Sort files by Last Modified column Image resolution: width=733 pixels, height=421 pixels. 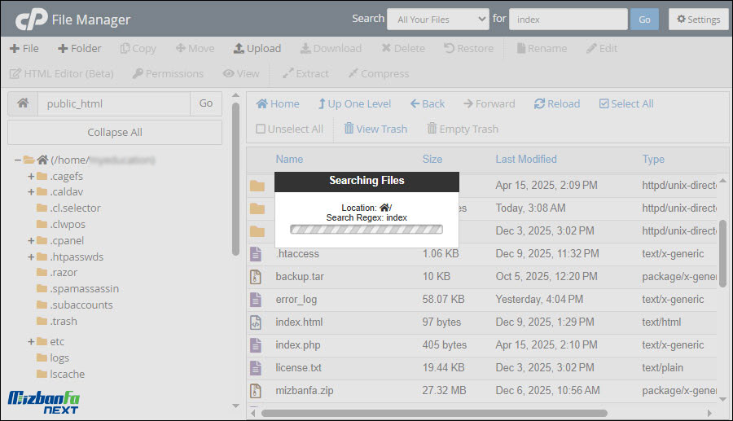point(525,159)
